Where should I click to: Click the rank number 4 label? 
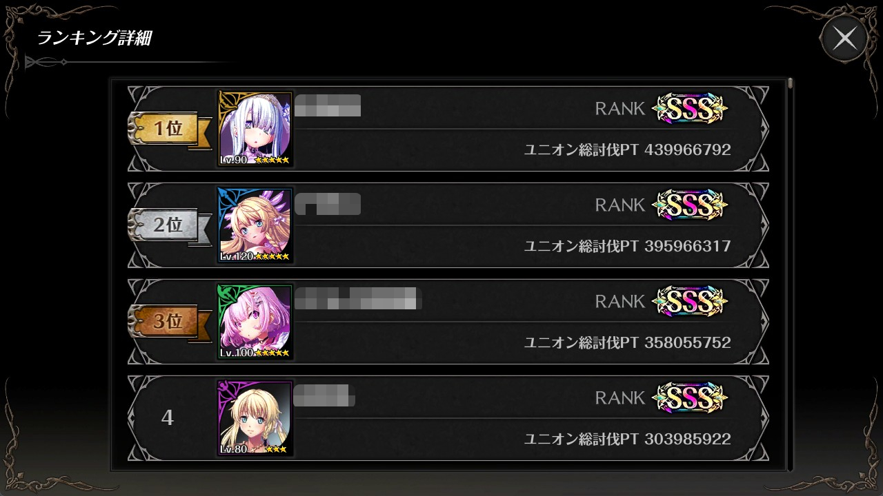[167, 418]
